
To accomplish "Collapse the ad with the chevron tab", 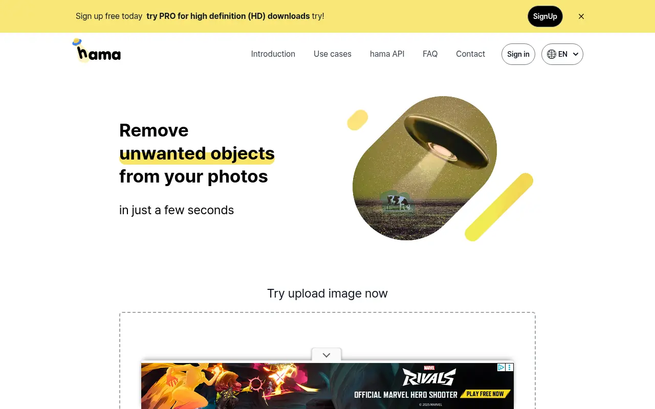I will tap(326, 355).
